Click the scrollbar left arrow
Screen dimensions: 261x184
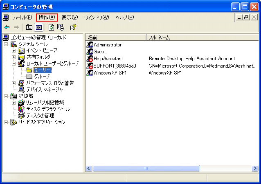click(88, 169)
